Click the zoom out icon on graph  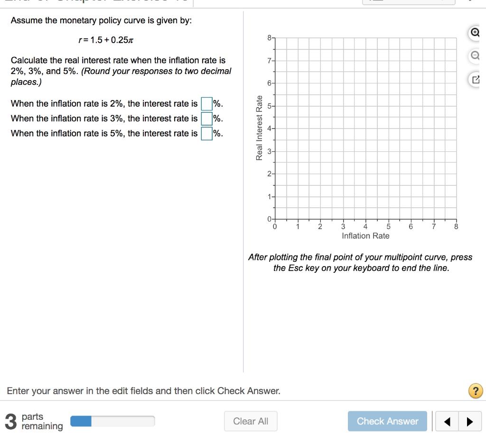(x=475, y=55)
